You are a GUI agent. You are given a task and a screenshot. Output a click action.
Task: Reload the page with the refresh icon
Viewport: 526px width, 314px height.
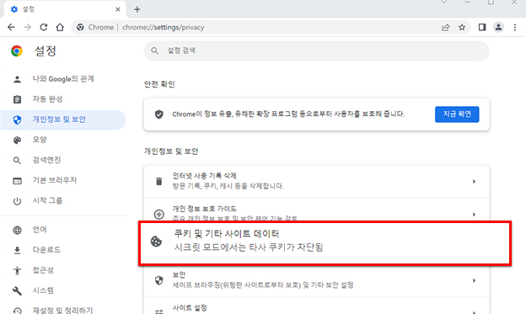pyautogui.click(x=44, y=27)
